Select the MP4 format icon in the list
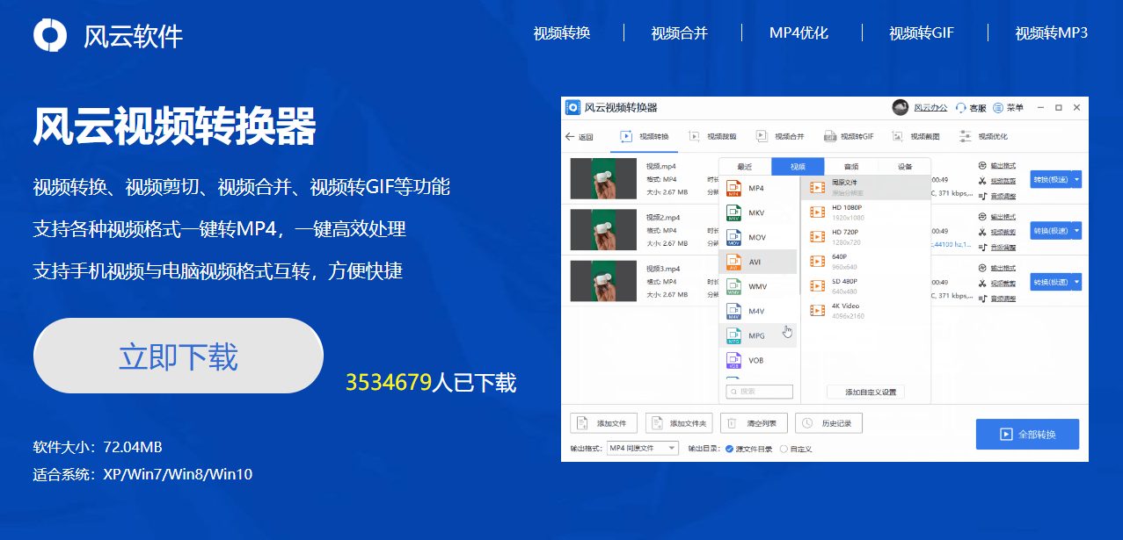Screen dimensions: 1123x540 point(733,188)
